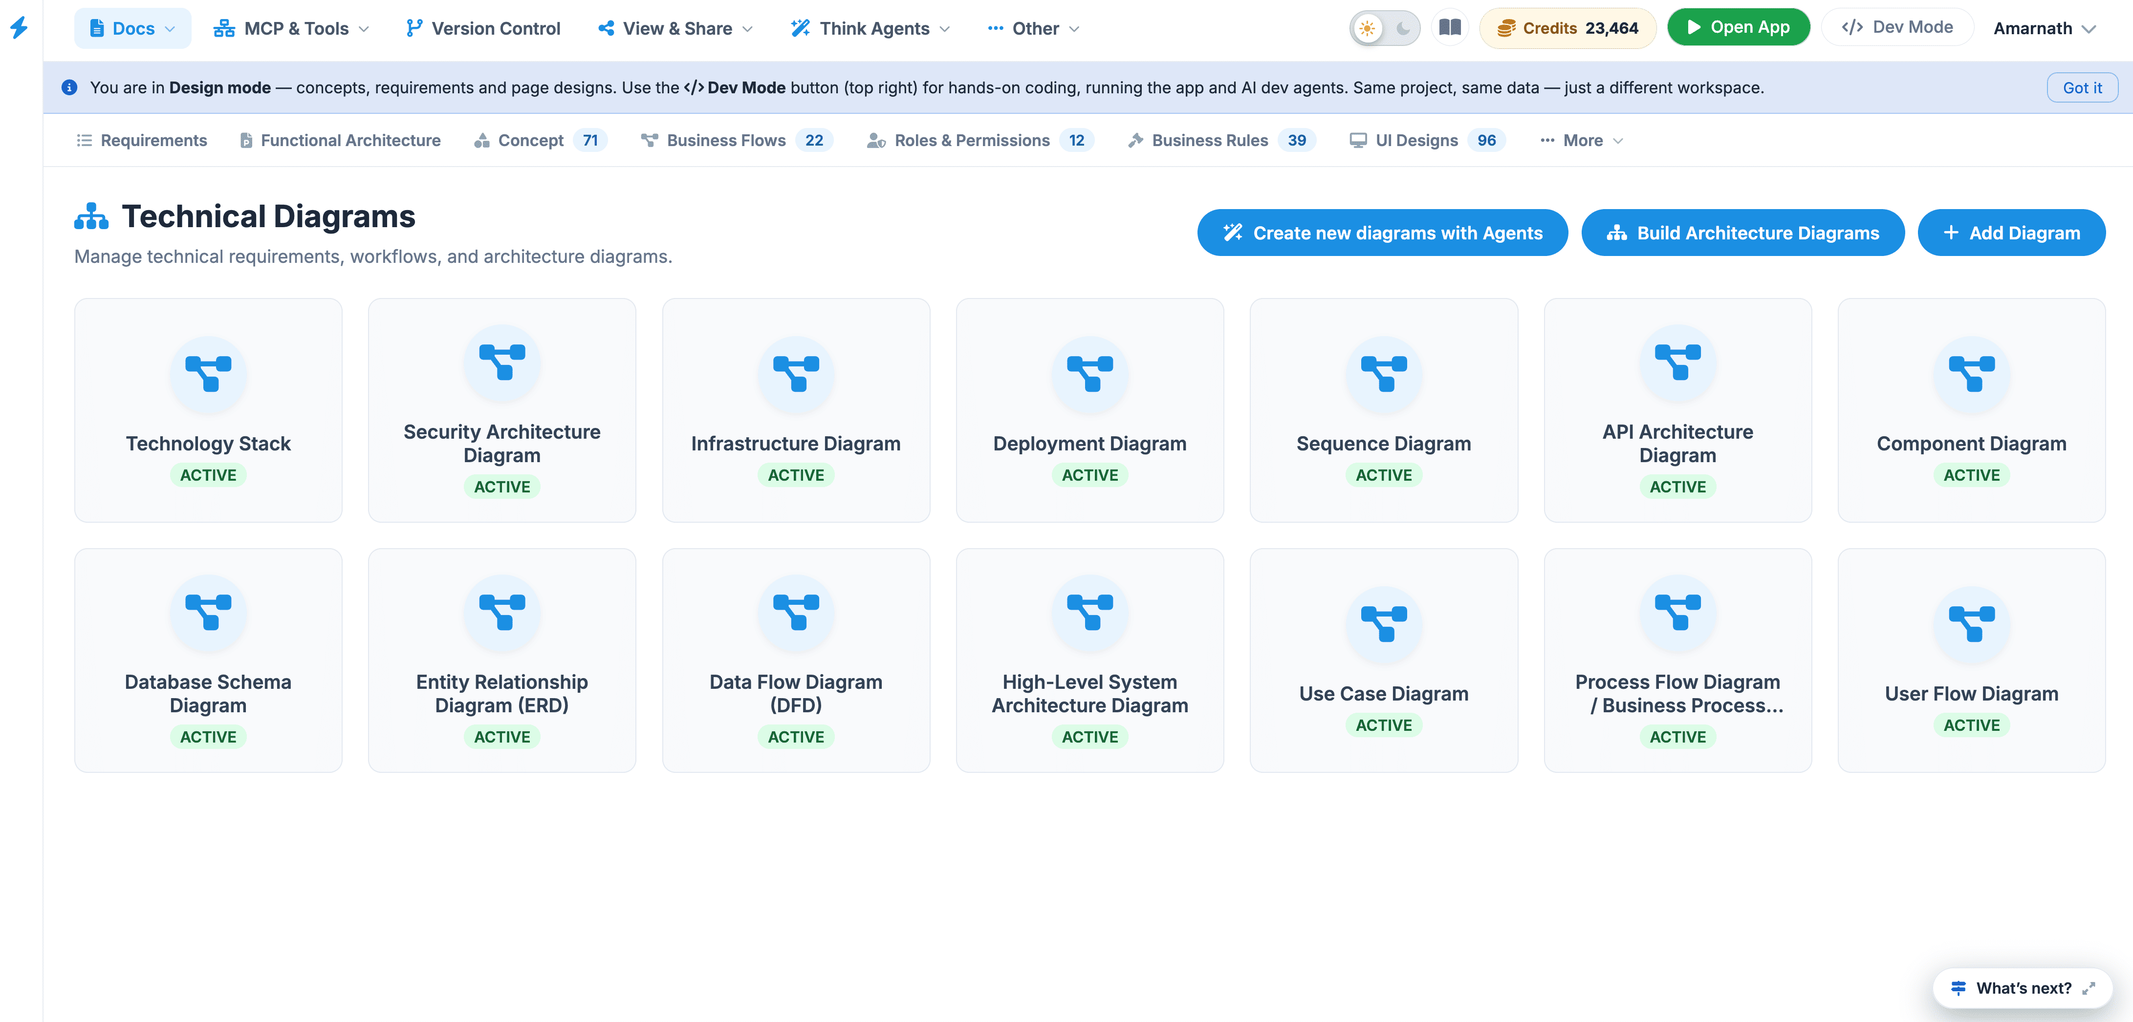Click the Add Diagram button
Viewport: 2133px width, 1022px height.
[2011, 233]
